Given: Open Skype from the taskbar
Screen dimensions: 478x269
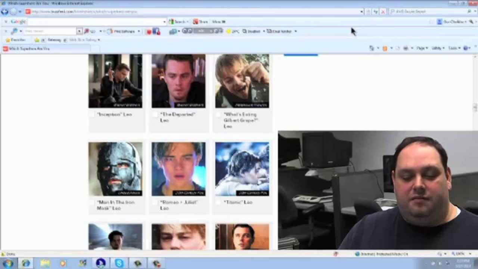Looking at the screenshot, I should click(119, 263).
